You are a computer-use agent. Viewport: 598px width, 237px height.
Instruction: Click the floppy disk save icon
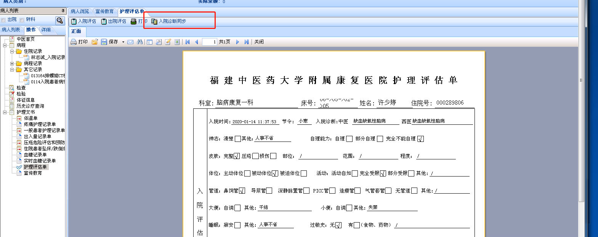point(104,42)
